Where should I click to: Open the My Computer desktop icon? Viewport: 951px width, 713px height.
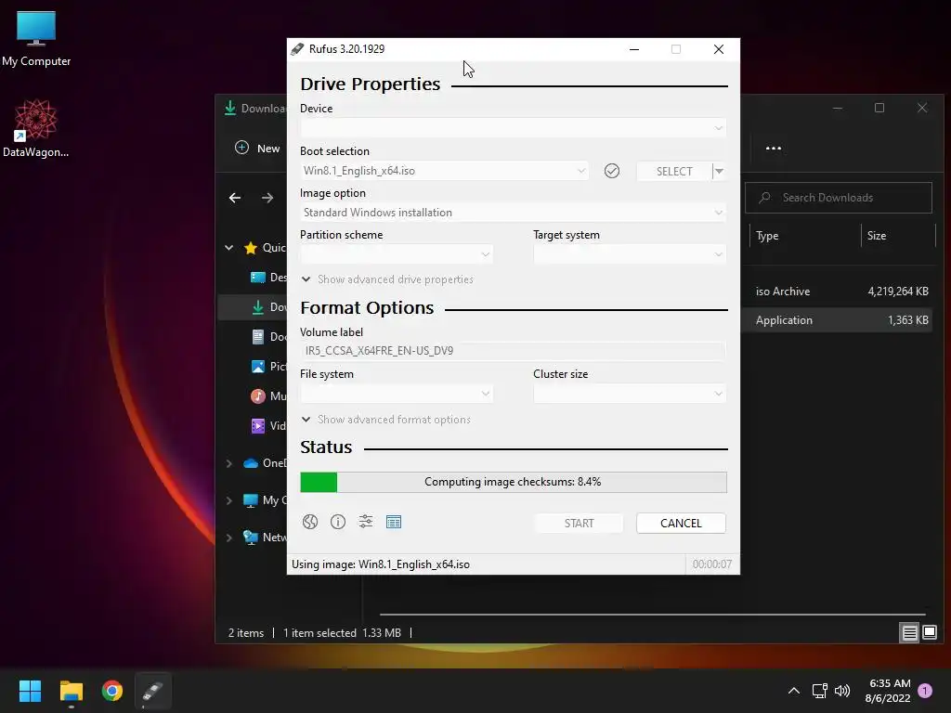[x=36, y=38]
